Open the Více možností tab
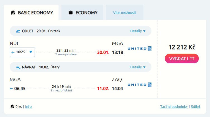 point(124,13)
